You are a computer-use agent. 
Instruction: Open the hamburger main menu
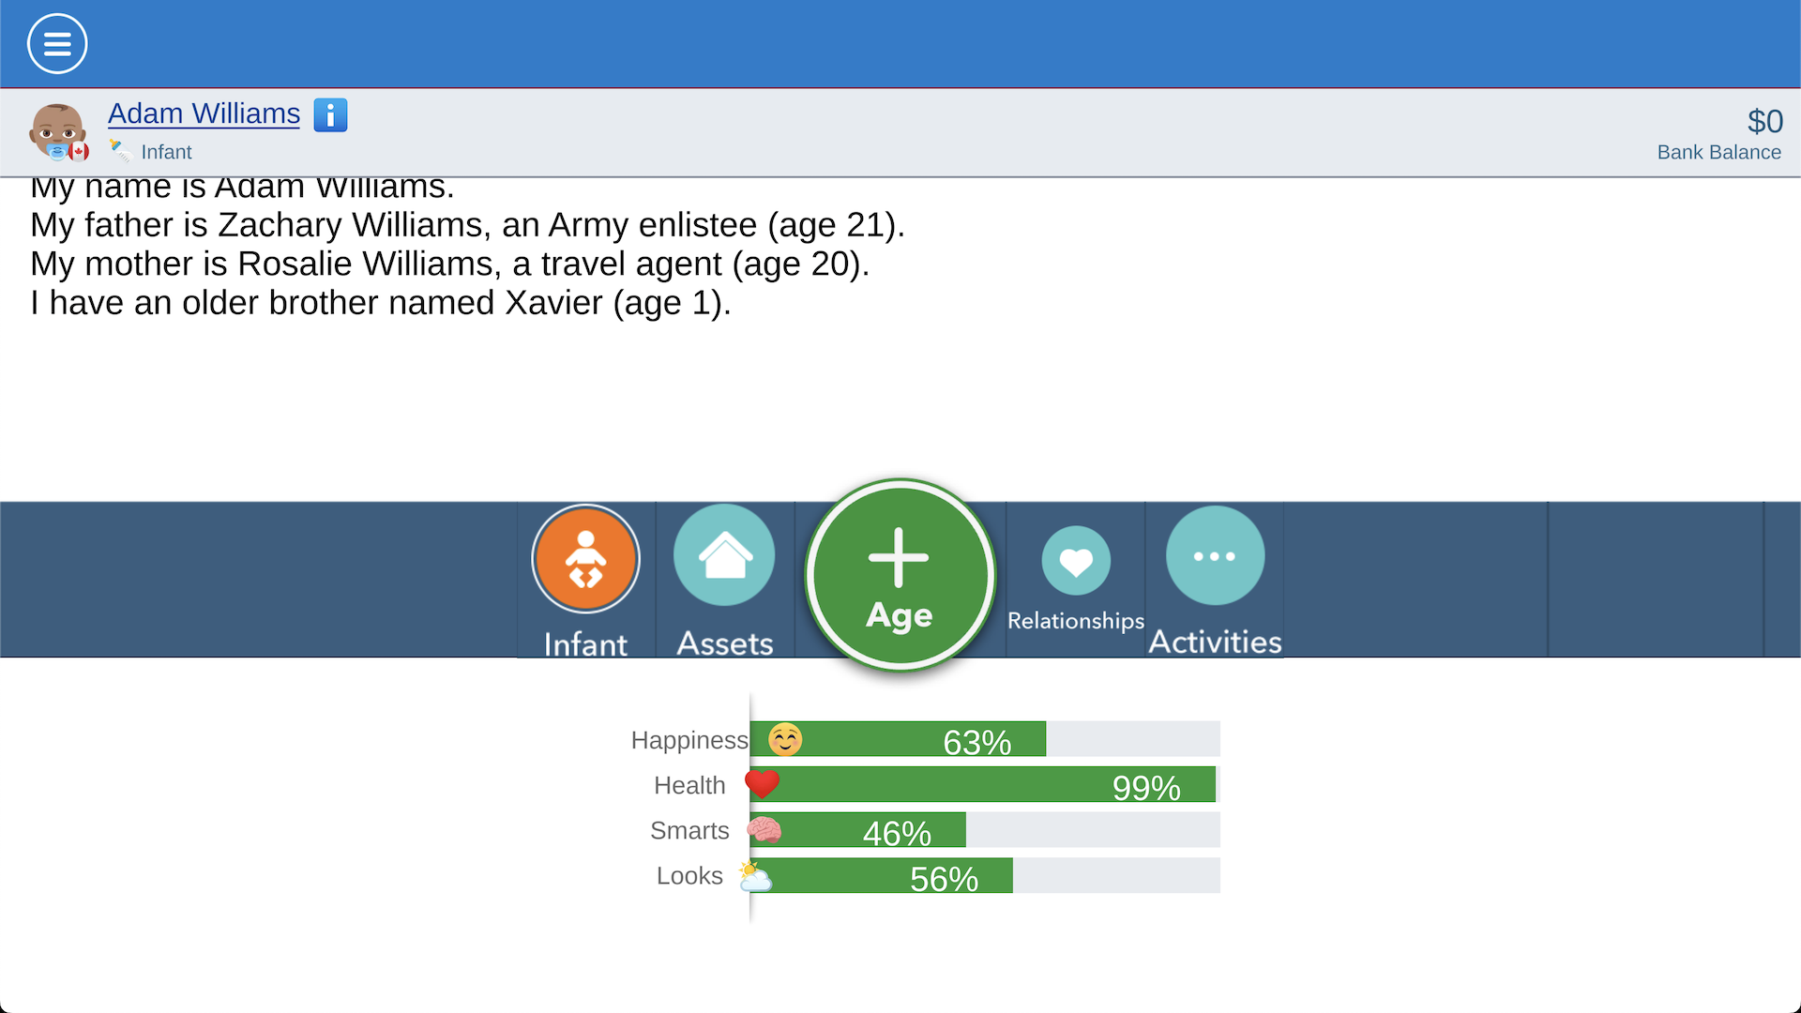(57, 43)
